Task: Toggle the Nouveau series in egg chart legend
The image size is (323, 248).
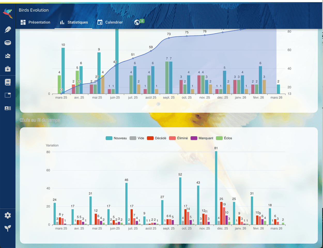Action: (x=116, y=138)
